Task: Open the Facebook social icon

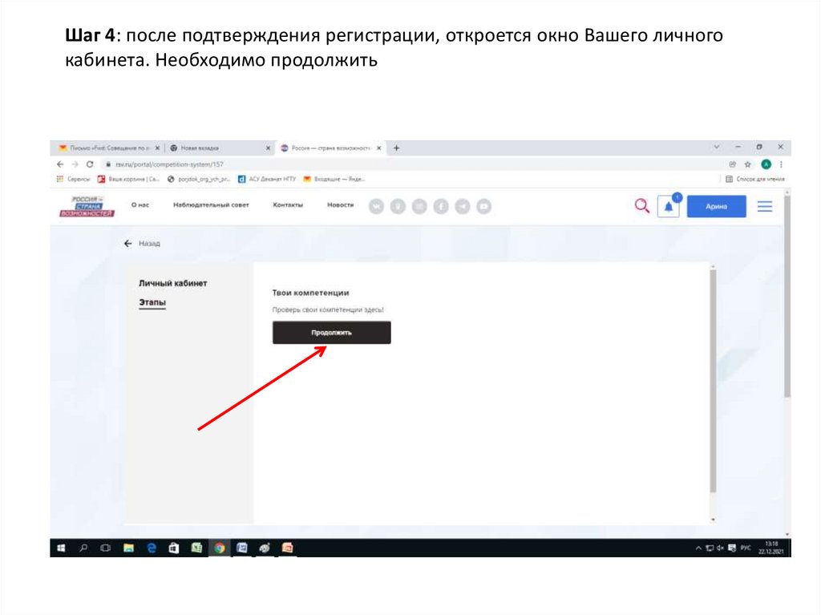Action: tap(441, 206)
